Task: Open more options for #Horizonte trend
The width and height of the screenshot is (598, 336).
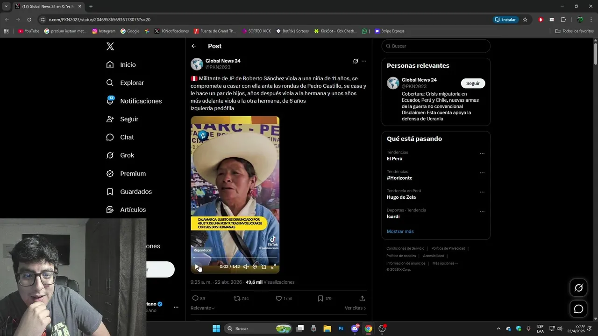Action: 482,173
